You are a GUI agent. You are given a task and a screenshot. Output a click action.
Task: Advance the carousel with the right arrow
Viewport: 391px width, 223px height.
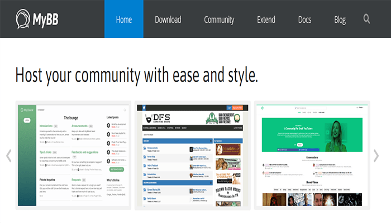click(x=376, y=156)
